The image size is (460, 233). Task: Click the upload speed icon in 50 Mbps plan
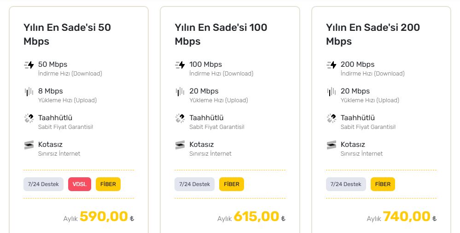pos(29,92)
